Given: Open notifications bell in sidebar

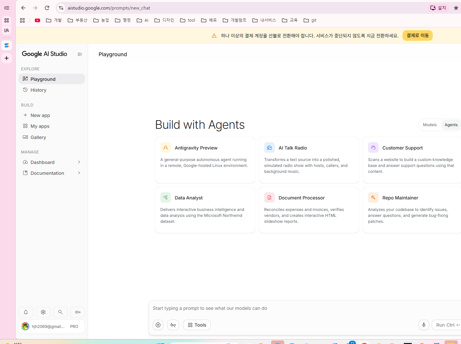Looking at the screenshot, I should (x=26, y=312).
